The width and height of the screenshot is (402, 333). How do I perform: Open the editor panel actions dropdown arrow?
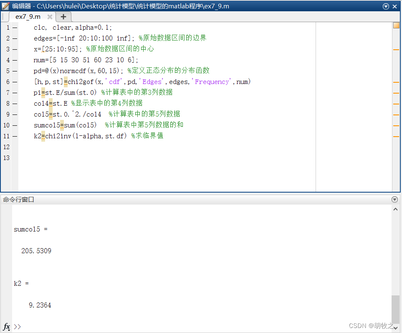(386, 6)
